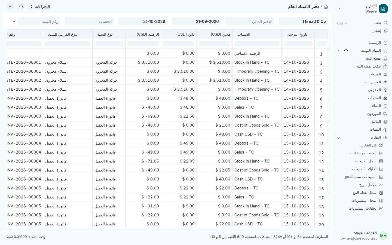Image resolution: width=392 pixels, height=245 pixels.
Task: Open العملاء customers module icon
Action: point(385,106)
